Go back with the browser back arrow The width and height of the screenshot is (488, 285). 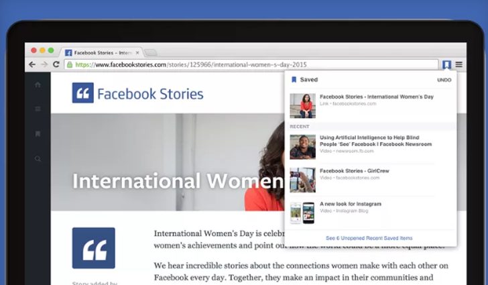[x=32, y=64]
